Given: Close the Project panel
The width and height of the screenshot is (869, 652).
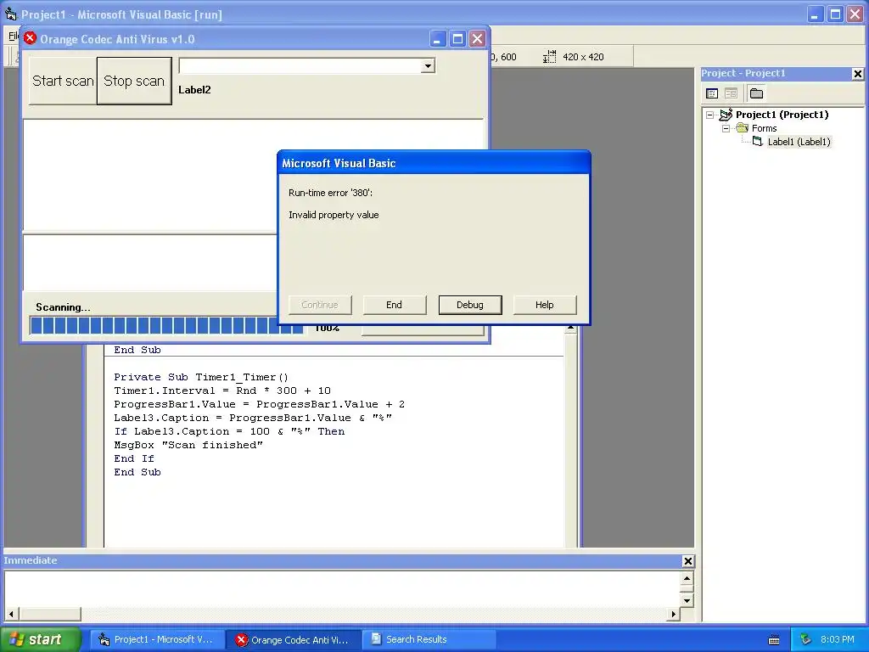Looking at the screenshot, I should coord(857,74).
